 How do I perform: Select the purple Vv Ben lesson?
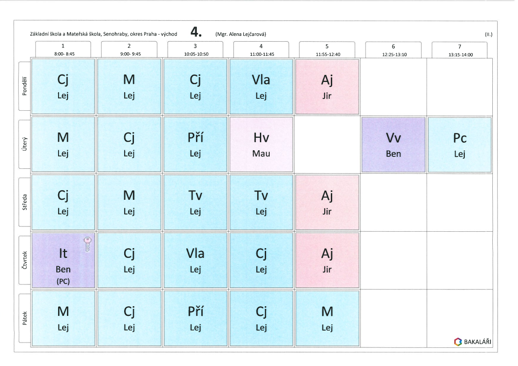pyautogui.click(x=393, y=145)
